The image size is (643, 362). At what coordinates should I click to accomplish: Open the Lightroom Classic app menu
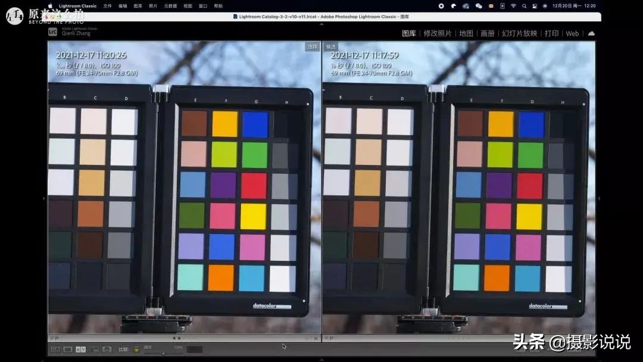pyautogui.click(x=77, y=6)
